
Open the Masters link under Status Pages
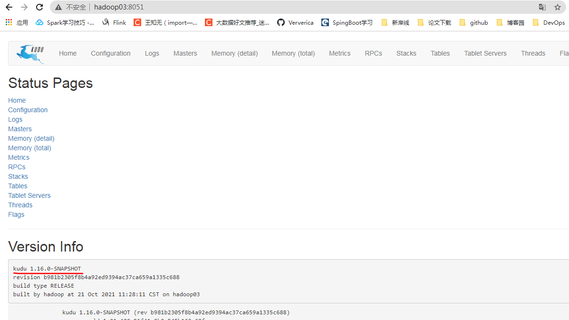tap(20, 129)
